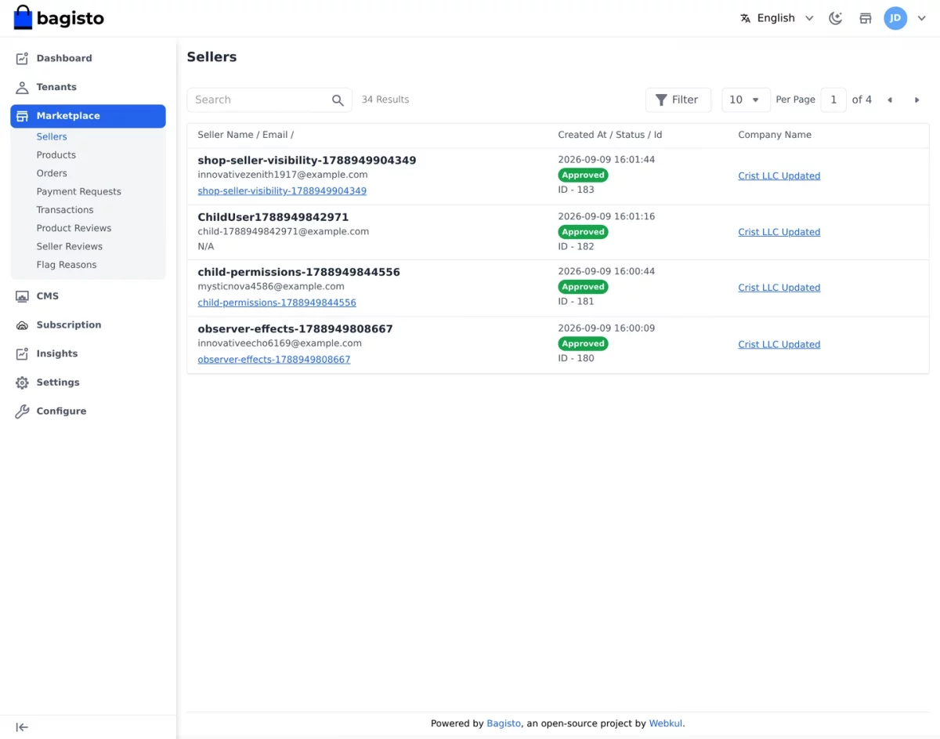Open Product Reviews

tap(74, 228)
